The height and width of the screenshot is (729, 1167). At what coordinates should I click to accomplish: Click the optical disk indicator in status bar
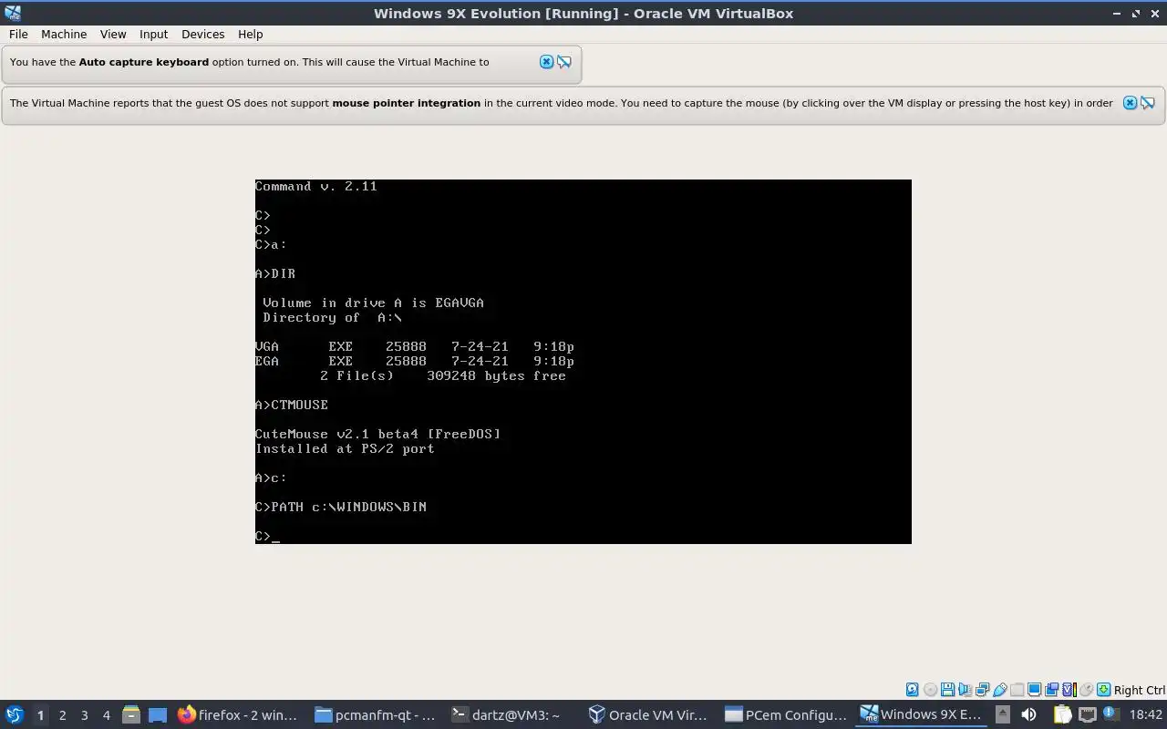click(930, 690)
